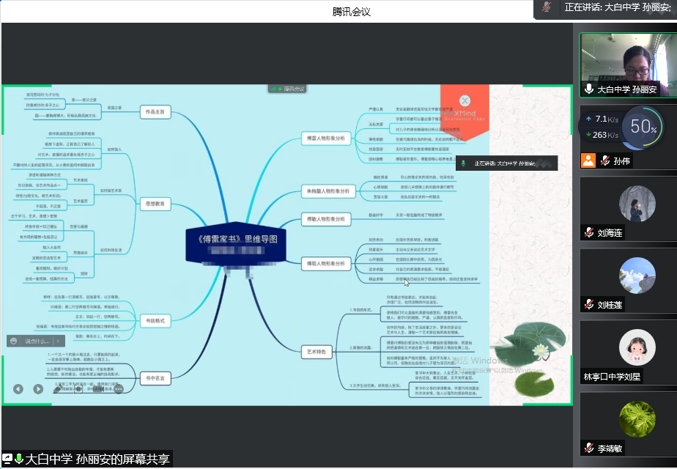Screen dimensions: 677x469
Task: Click the microphone icon in the annotation toolbar
Action: coord(78,389)
